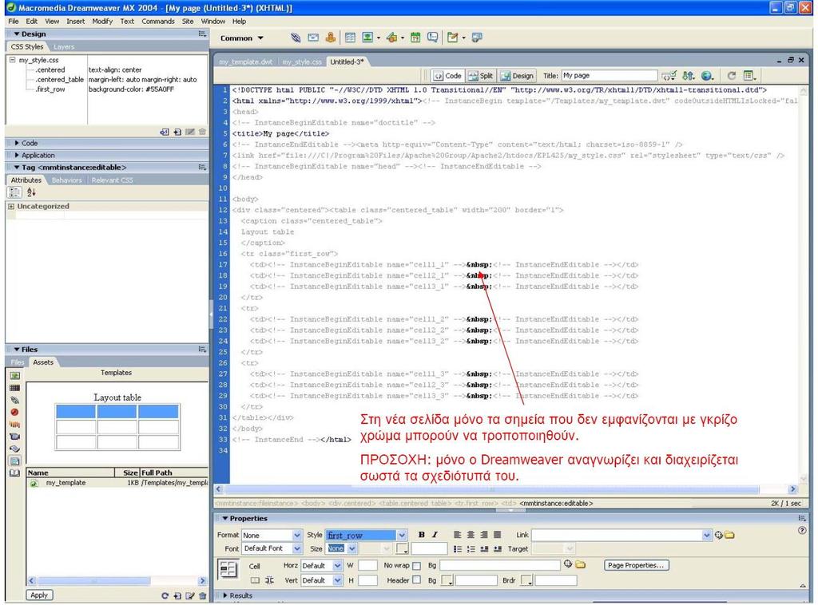Click the Title input field containing My page
818x605 pixels.
coord(609,76)
